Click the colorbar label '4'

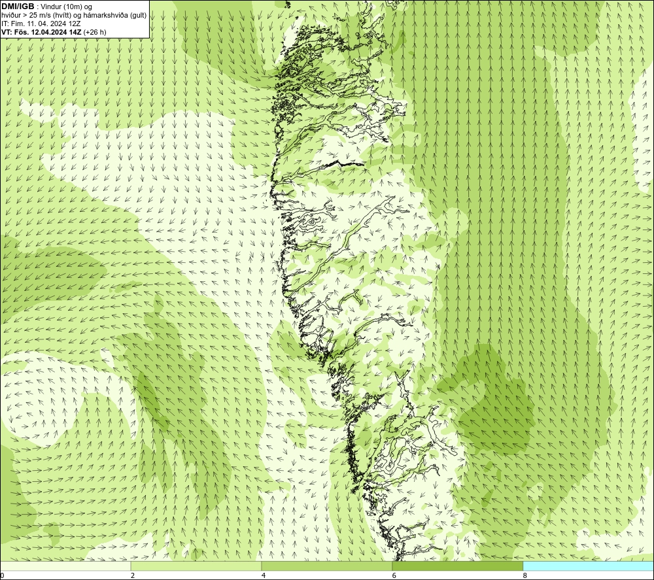(x=264, y=576)
